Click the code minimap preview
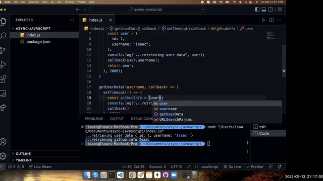Screen dimensions: 323x181 click(273, 35)
